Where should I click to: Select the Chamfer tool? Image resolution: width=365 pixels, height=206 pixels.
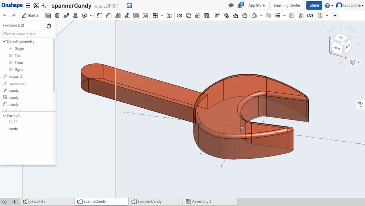[109, 16]
